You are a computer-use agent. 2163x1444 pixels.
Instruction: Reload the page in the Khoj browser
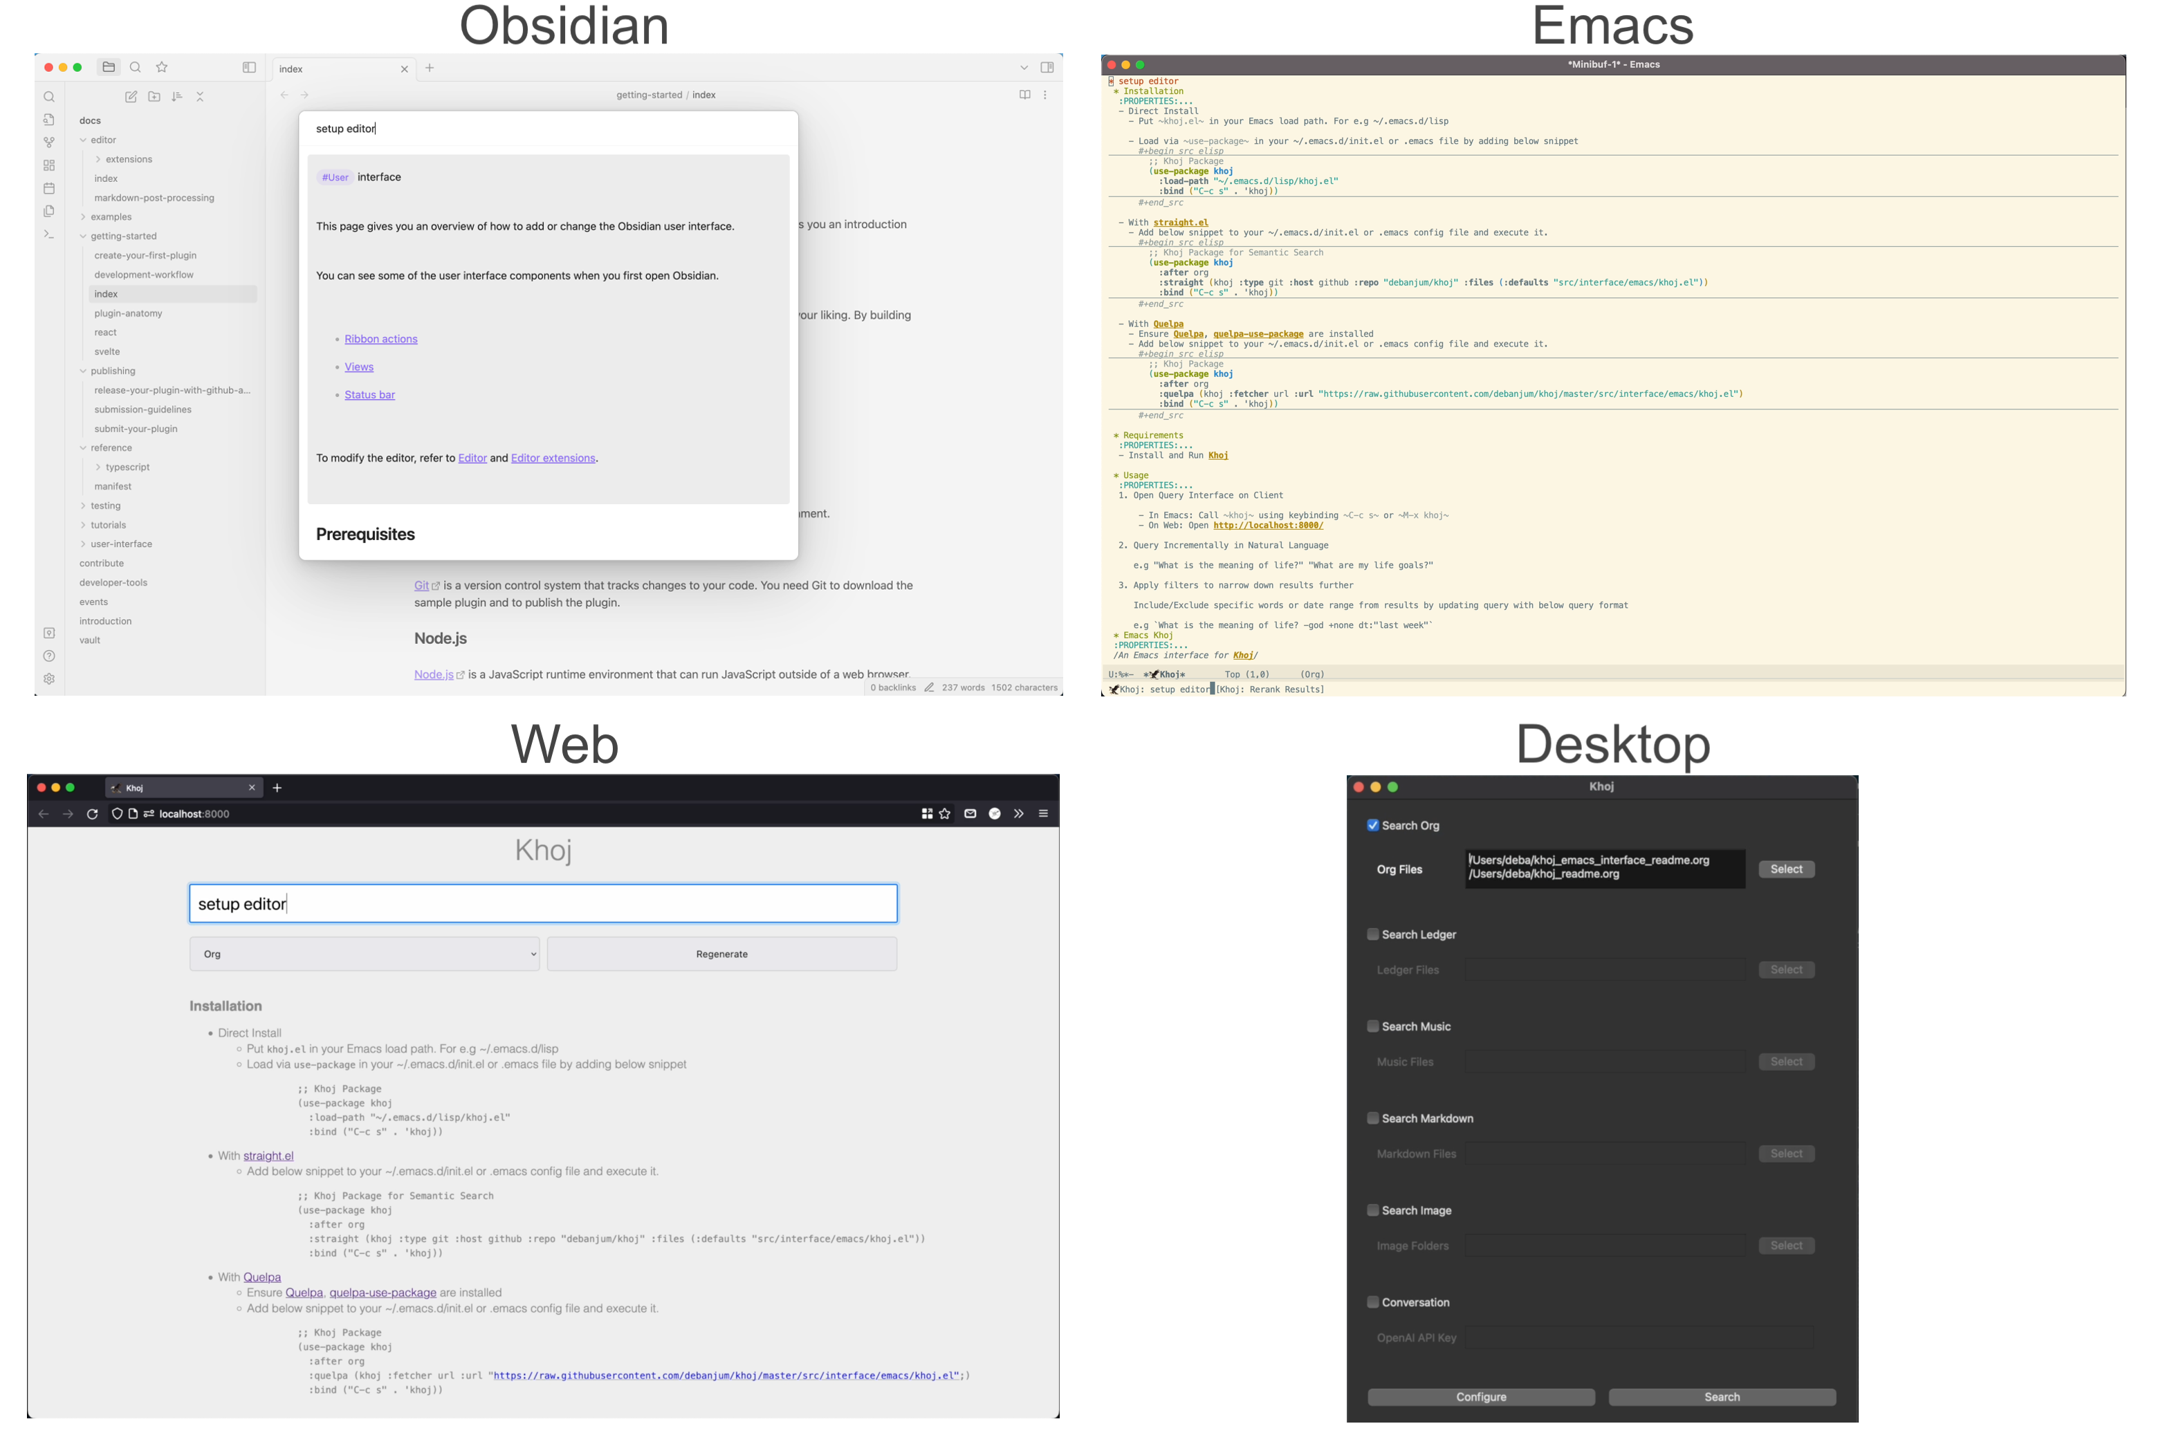(x=92, y=814)
